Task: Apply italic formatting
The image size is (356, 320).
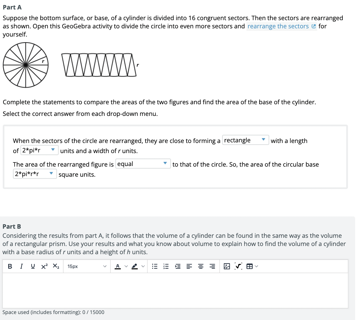Action: pyautogui.click(x=21, y=266)
